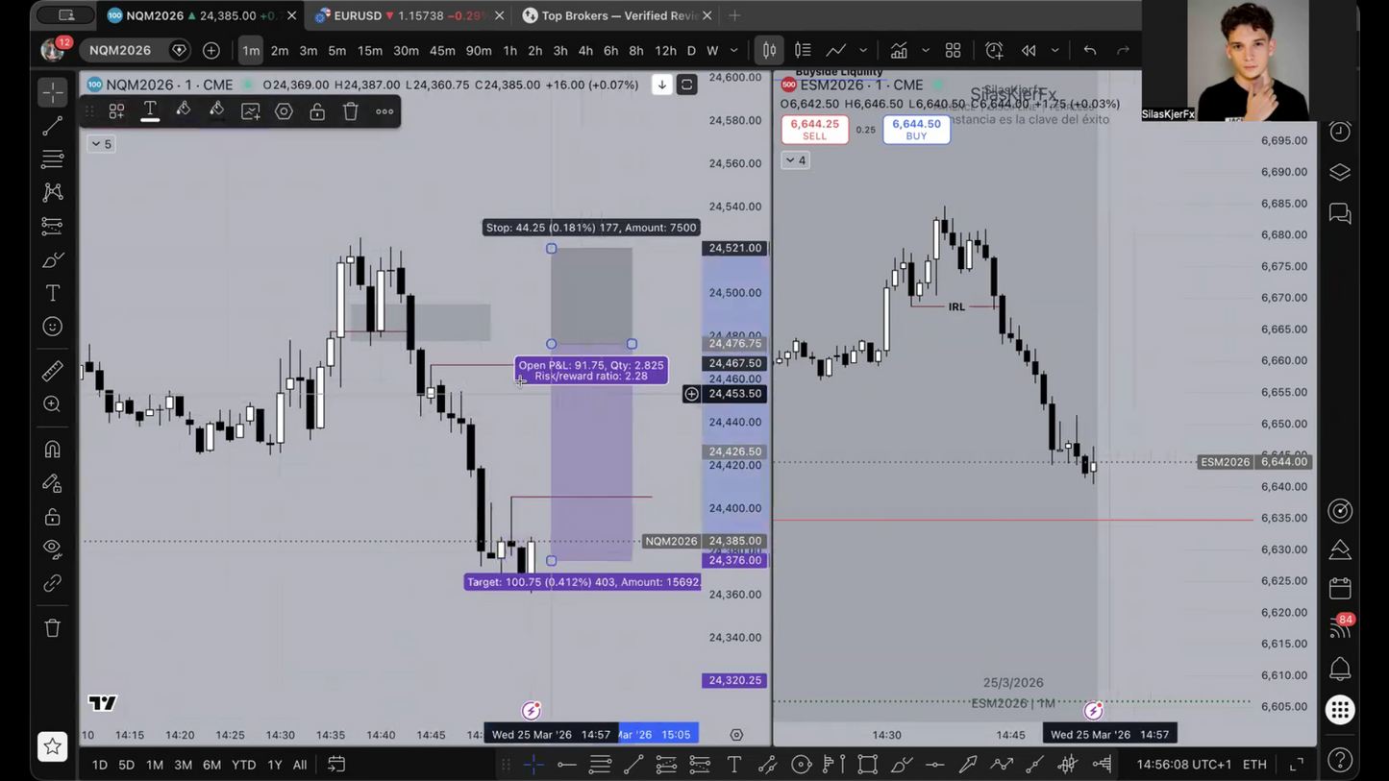The height and width of the screenshot is (781, 1389).
Task: Delete the selected drawing via floating toolbar trash
Action: 351,111
